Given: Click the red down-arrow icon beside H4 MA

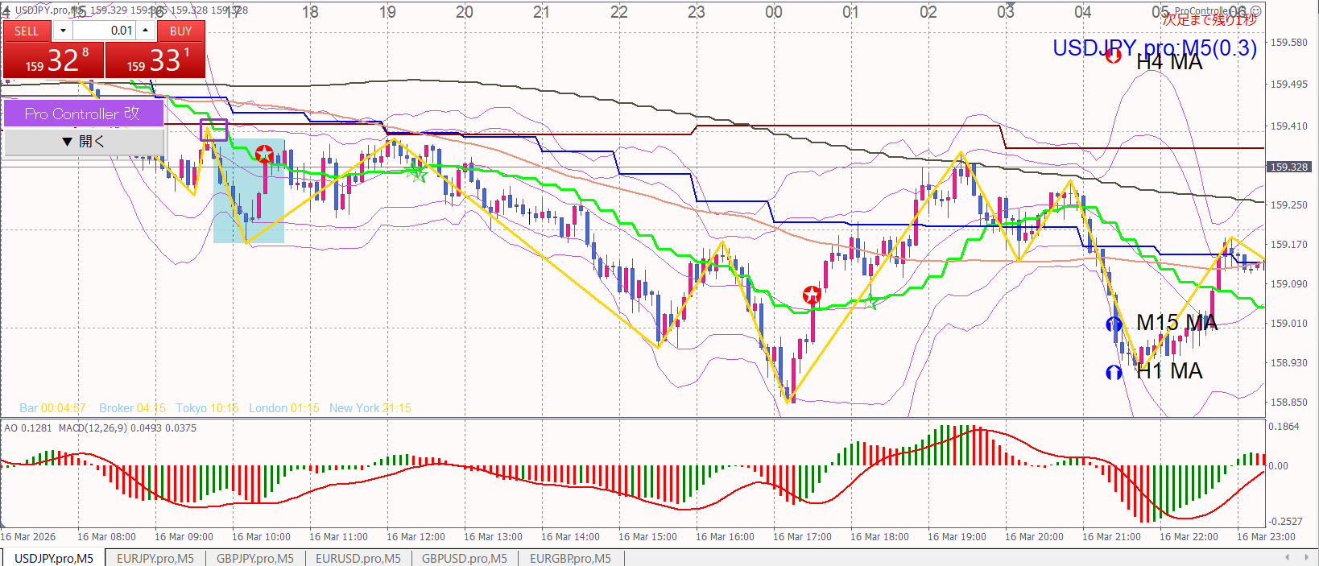Looking at the screenshot, I should pos(1113,56).
